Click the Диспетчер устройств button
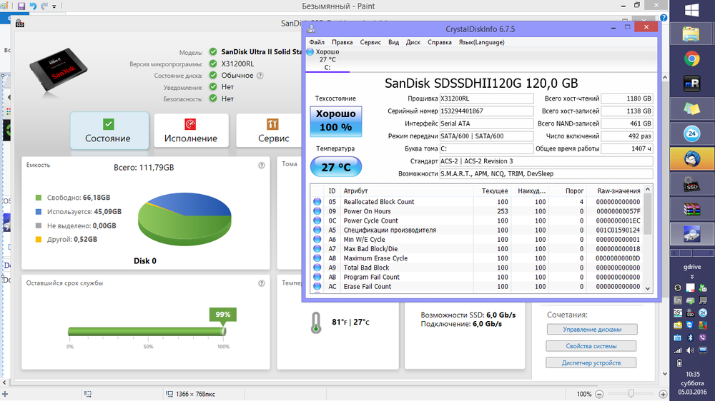 coord(591,362)
